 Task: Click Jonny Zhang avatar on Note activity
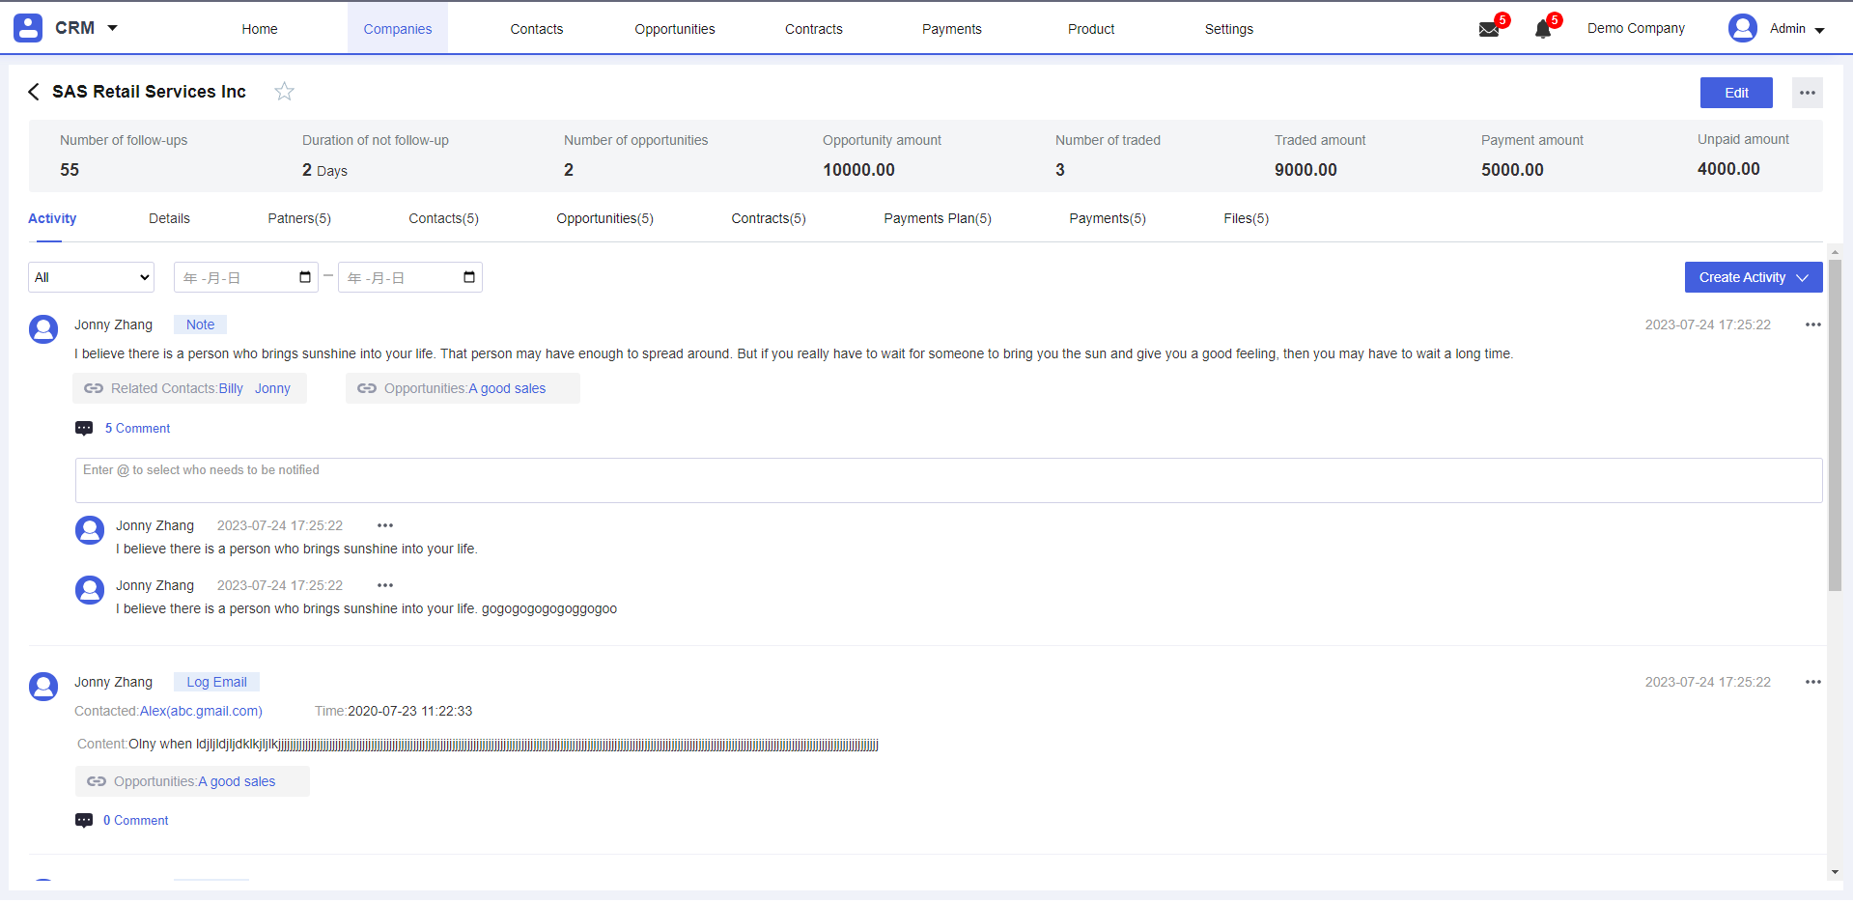pos(43,329)
